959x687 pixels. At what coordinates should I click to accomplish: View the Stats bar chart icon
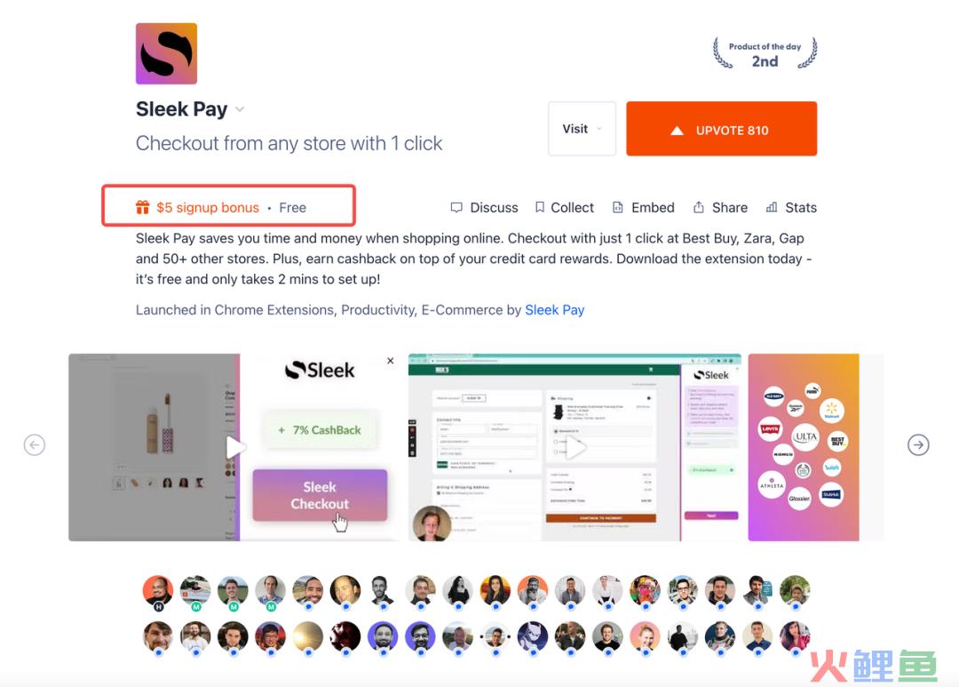772,208
